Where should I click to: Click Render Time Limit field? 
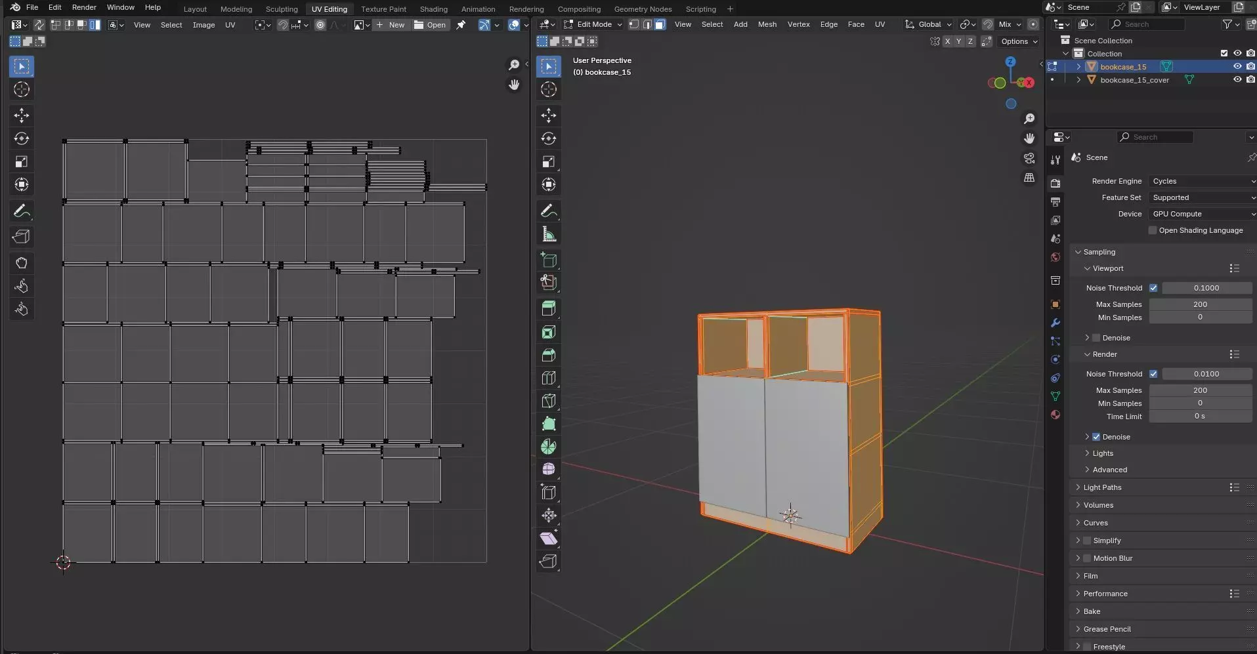pyautogui.click(x=1200, y=417)
